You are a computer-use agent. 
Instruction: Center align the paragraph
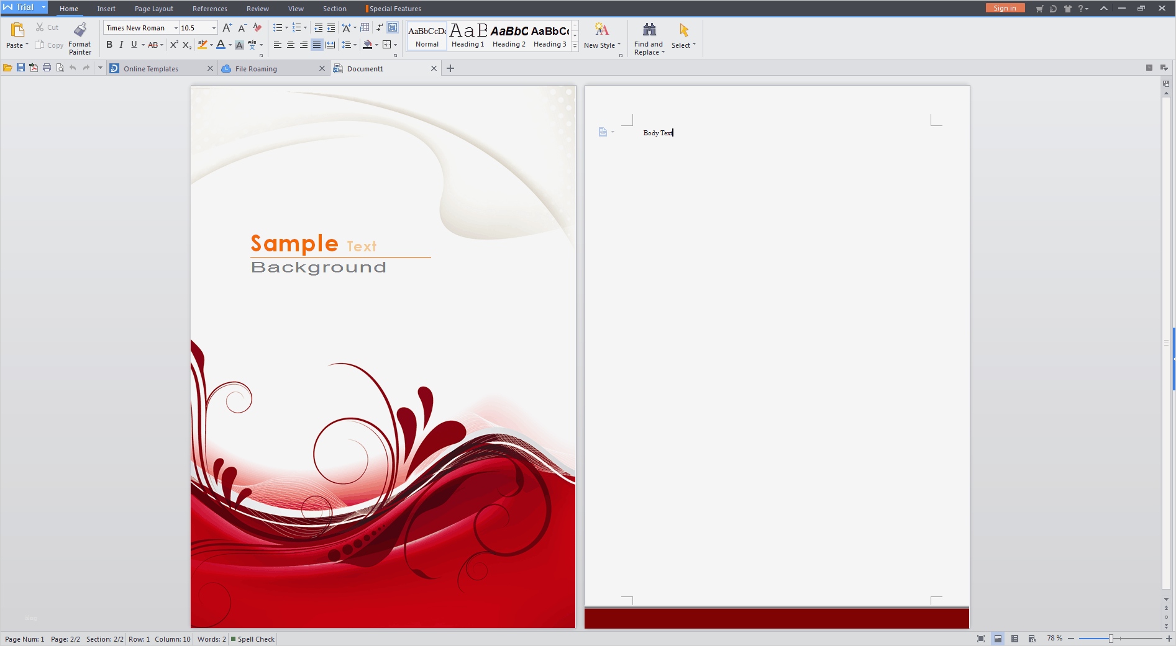tap(290, 45)
